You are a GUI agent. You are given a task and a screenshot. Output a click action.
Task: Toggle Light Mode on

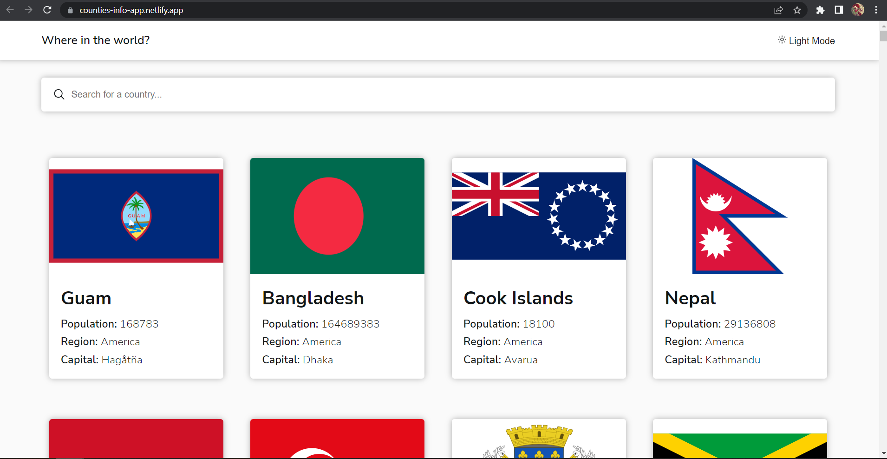click(806, 40)
